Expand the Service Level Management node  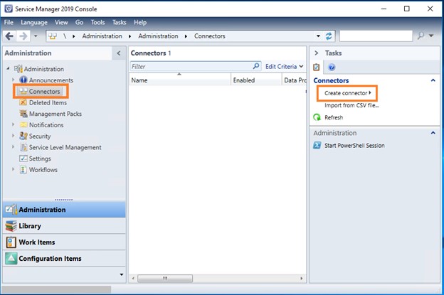tap(13, 147)
